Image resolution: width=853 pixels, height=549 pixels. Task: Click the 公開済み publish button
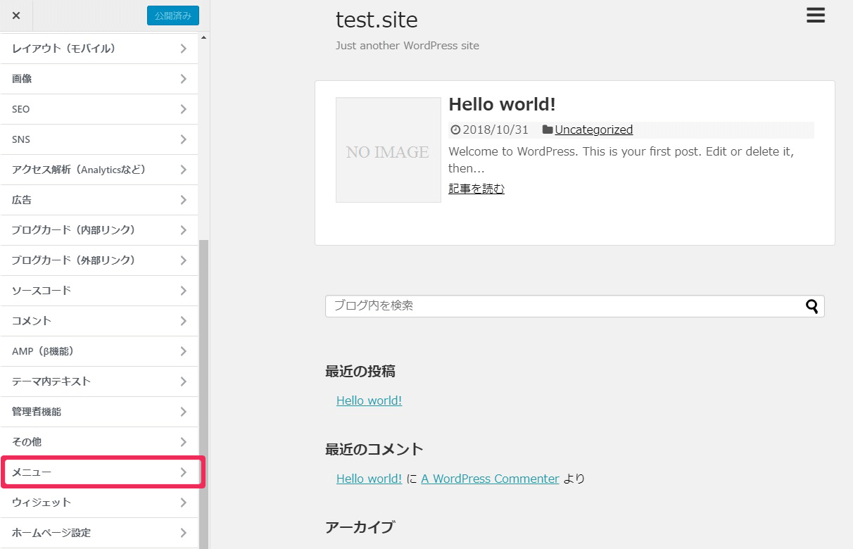[172, 15]
